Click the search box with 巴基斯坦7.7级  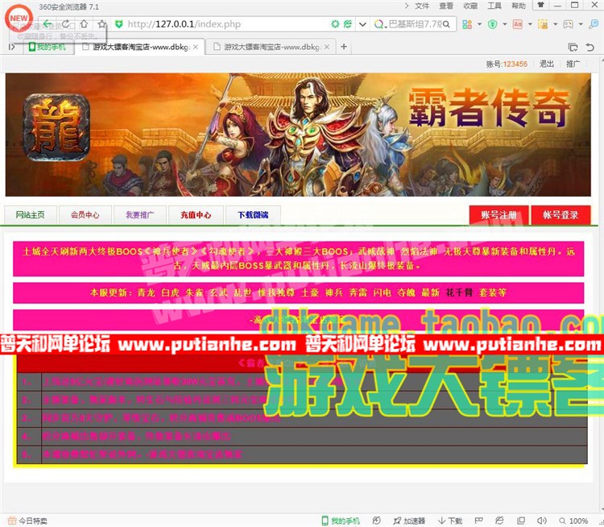pyautogui.click(x=416, y=24)
